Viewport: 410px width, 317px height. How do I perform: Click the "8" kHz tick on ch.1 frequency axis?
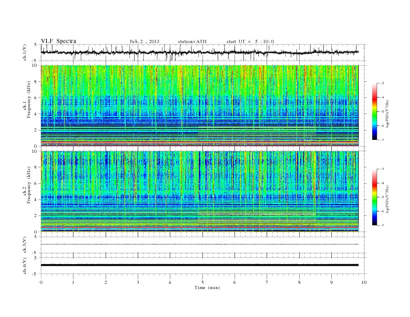click(x=36, y=82)
